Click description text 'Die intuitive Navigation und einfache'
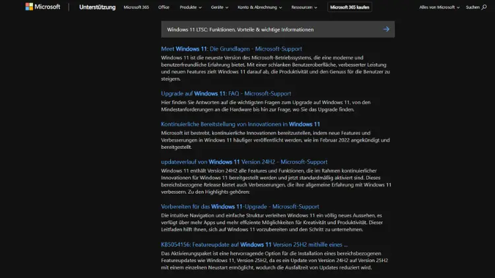 (x=272, y=223)
